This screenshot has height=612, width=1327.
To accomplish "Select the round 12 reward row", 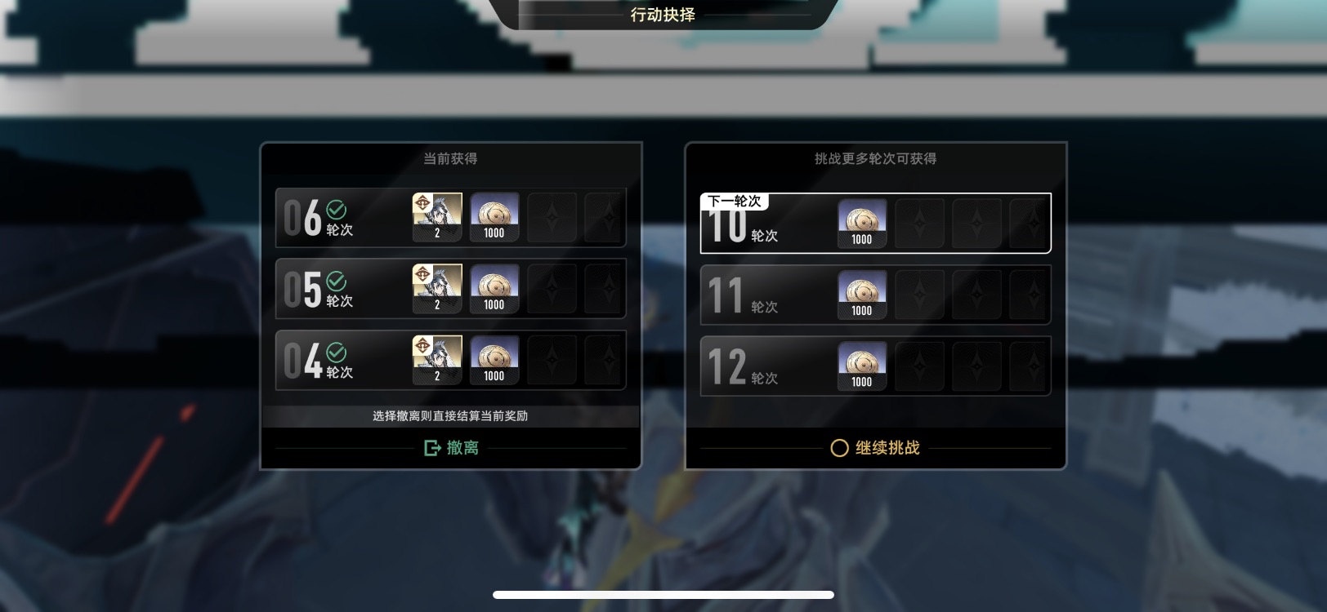I will 875,366.
